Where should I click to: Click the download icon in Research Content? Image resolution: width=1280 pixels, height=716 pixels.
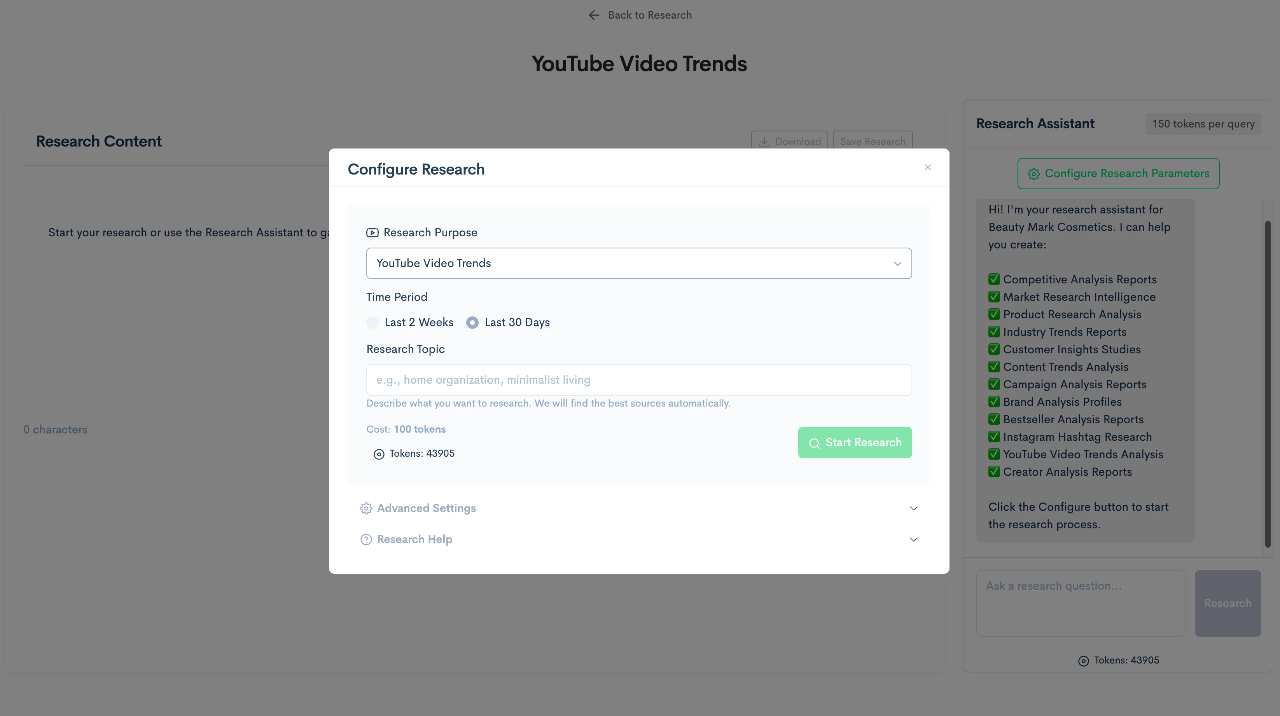[764, 142]
